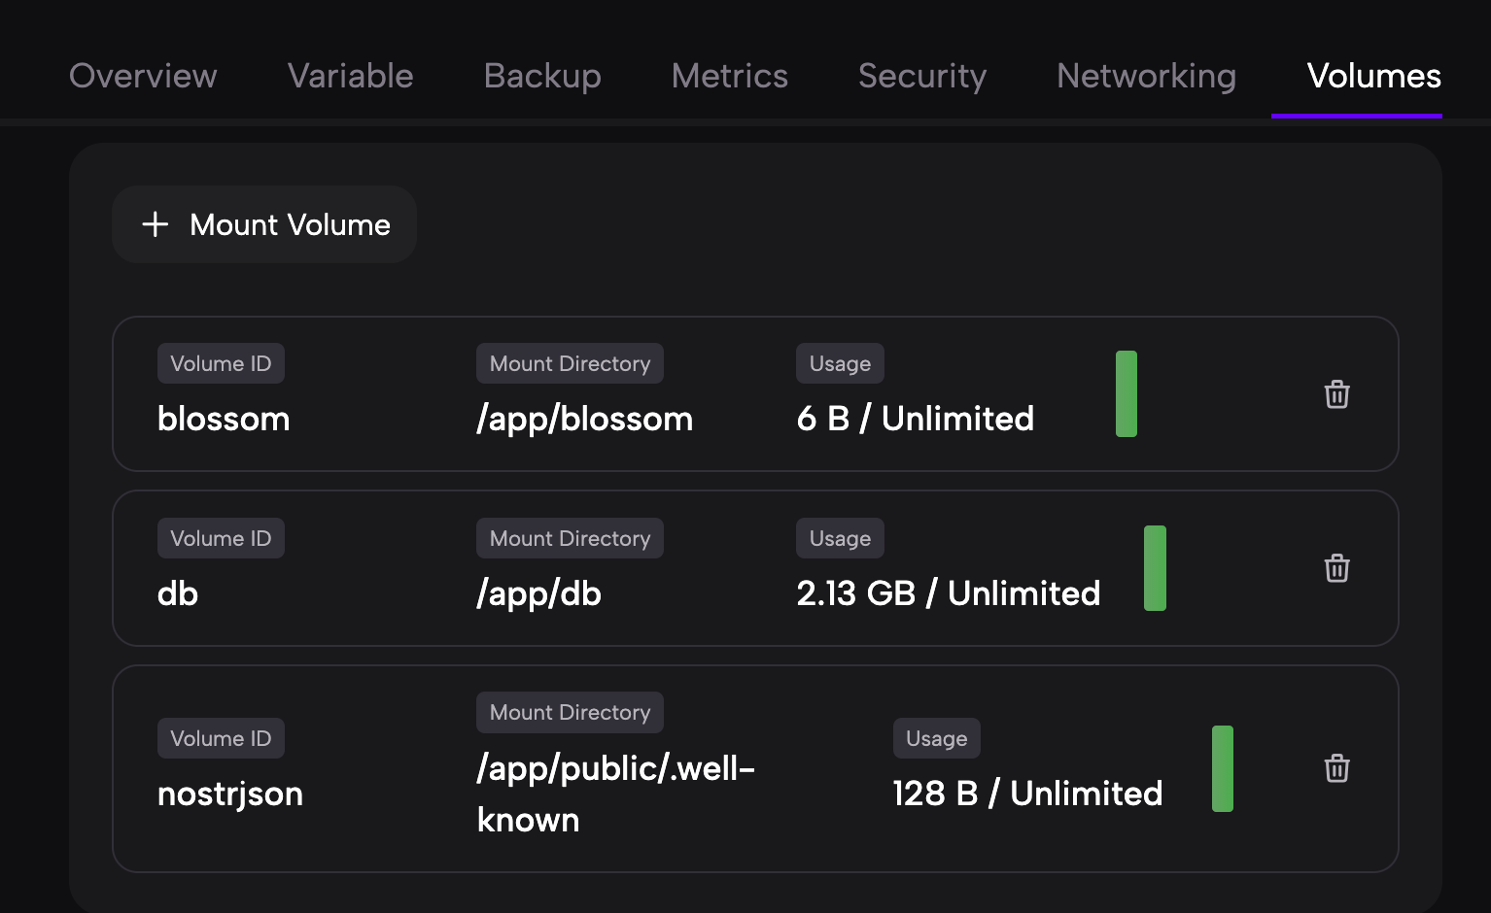The image size is (1491, 913).
Task: Click the 2.13 GB / Unlimited usage text
Action: click(948, 593)
